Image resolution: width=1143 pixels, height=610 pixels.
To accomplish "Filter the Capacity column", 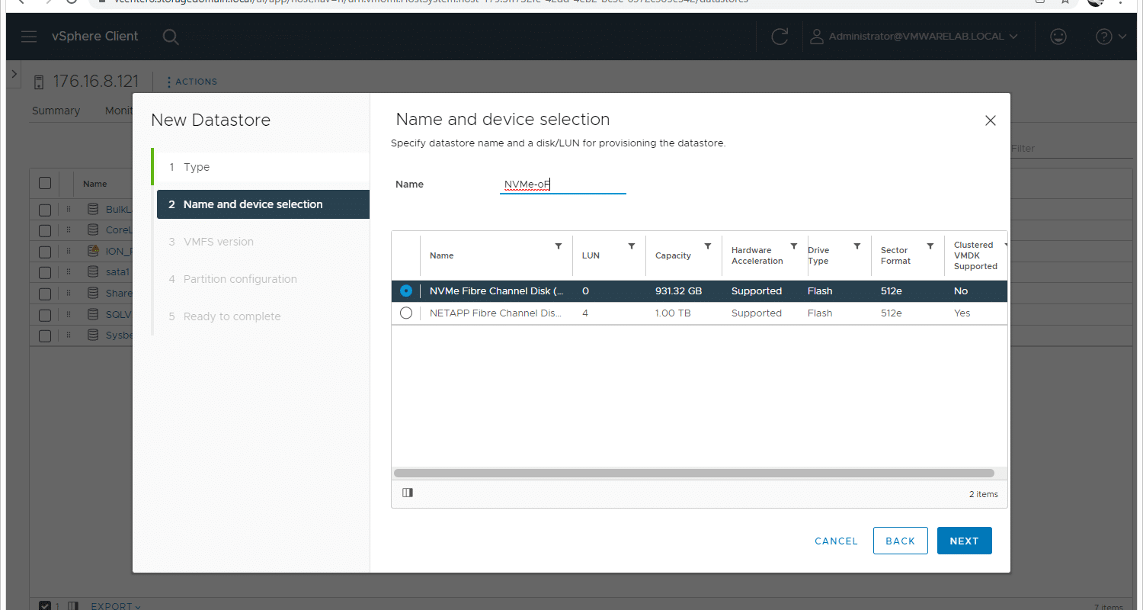I will [x=708, y=246].
